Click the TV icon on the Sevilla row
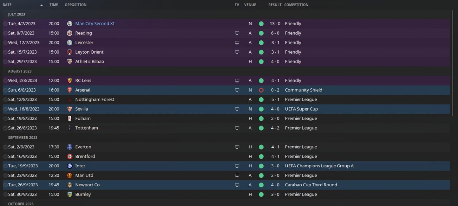The height and width of the screenshot is (206, 458). [237, 109]
